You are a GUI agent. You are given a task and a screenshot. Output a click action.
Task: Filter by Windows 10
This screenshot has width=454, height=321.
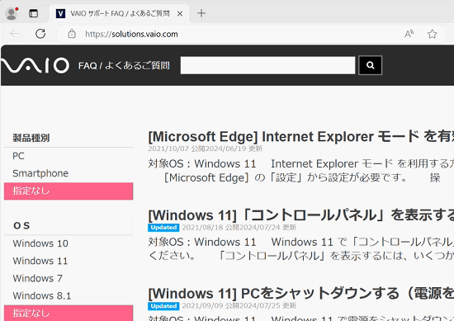[69, 243]
